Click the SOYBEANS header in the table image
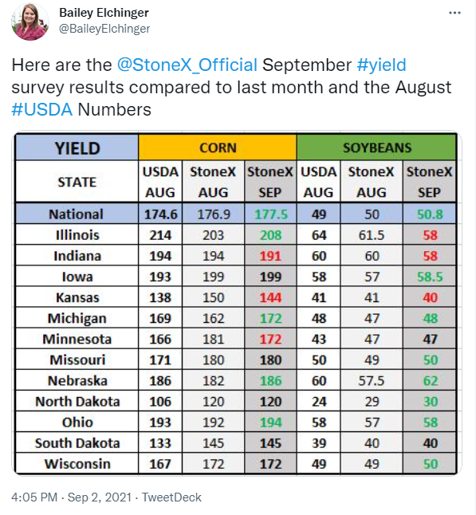The image size is (476, 515). tap(376, 147)
